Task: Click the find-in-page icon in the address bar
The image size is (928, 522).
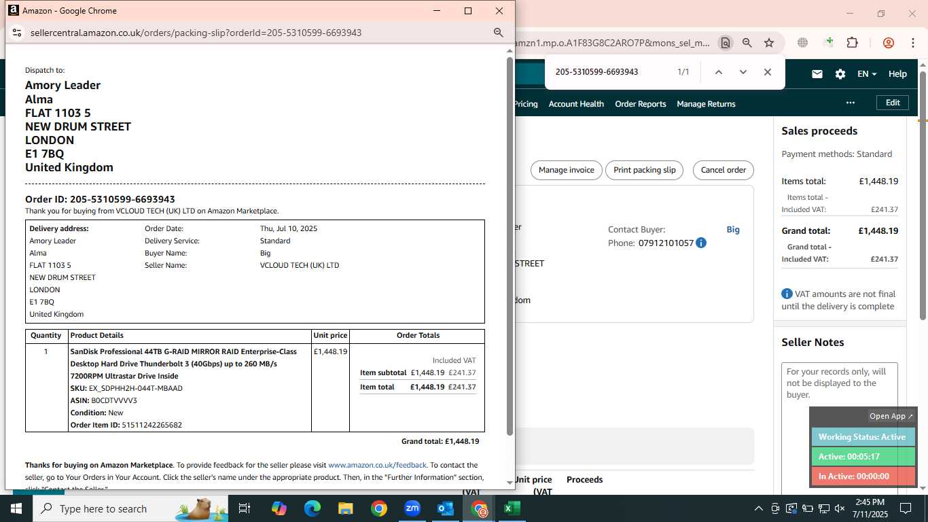Action: click(726, 43)
